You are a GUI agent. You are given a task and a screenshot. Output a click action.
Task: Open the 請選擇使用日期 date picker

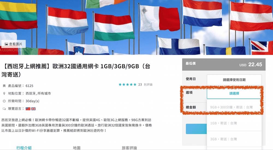click(x=234, y=80)
